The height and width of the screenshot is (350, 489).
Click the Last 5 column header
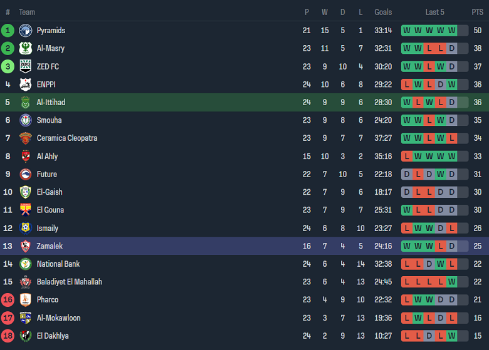434,12
